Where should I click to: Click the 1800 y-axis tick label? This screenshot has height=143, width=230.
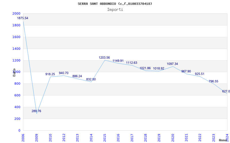(16, 25)
